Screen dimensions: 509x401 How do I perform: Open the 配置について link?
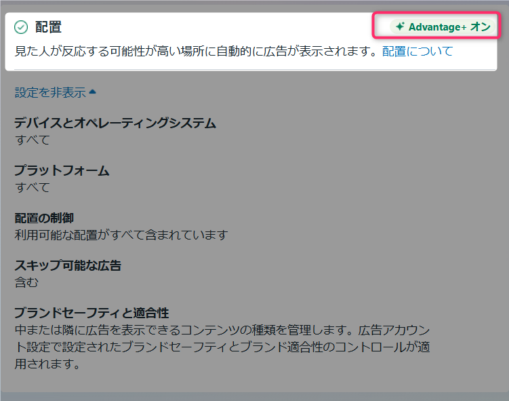point(418,52)
